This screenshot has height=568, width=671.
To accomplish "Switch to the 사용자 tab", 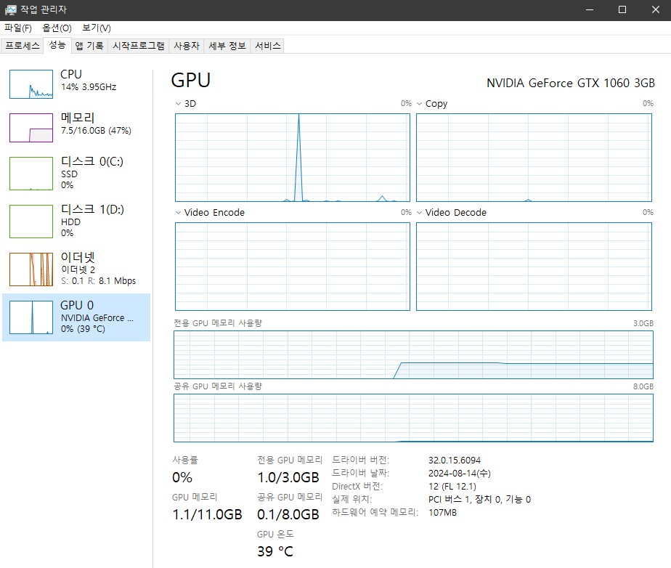I will (187, 46).
